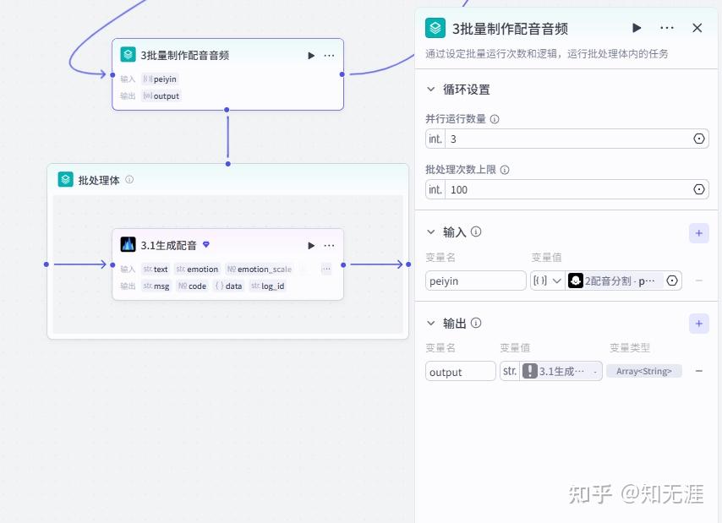722x523 pixels.
Task: Select the 批处理体 container title
Action: pos(99,180)
